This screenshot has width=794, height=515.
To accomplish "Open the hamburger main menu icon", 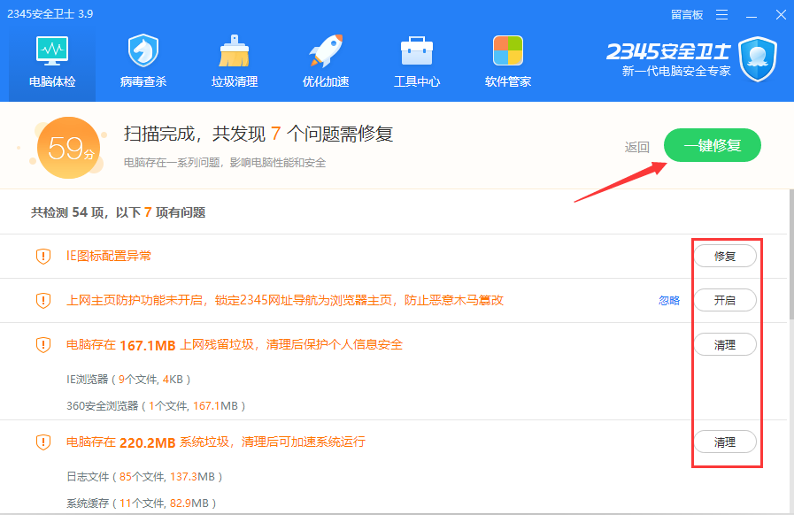I will 721,15.
